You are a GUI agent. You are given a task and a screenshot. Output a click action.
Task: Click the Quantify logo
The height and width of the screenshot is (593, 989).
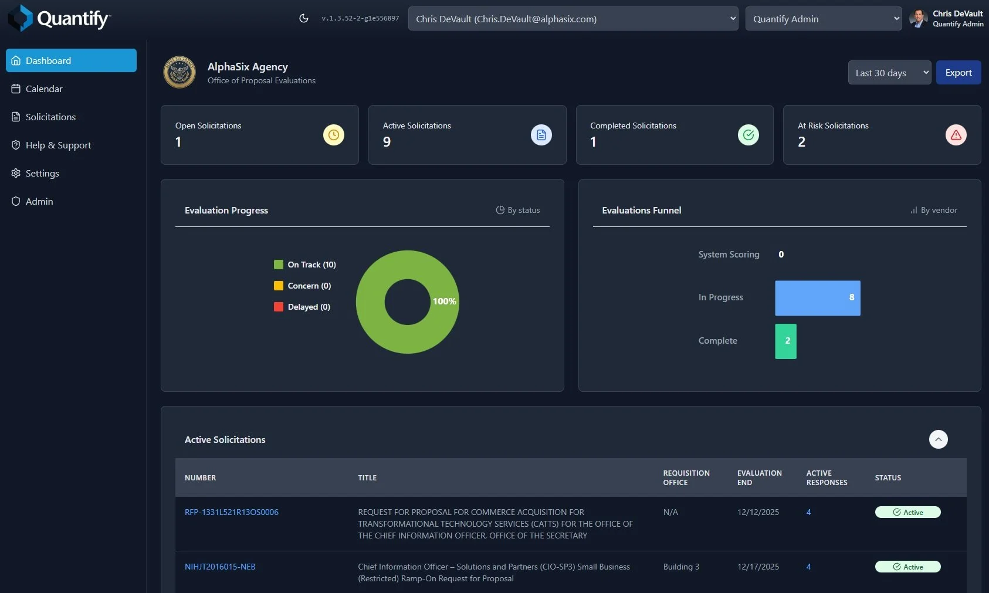click(x=59, y=18)
